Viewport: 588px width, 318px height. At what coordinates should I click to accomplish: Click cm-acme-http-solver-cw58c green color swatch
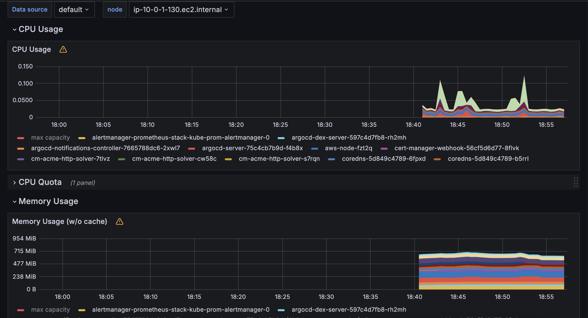point(122,159)
